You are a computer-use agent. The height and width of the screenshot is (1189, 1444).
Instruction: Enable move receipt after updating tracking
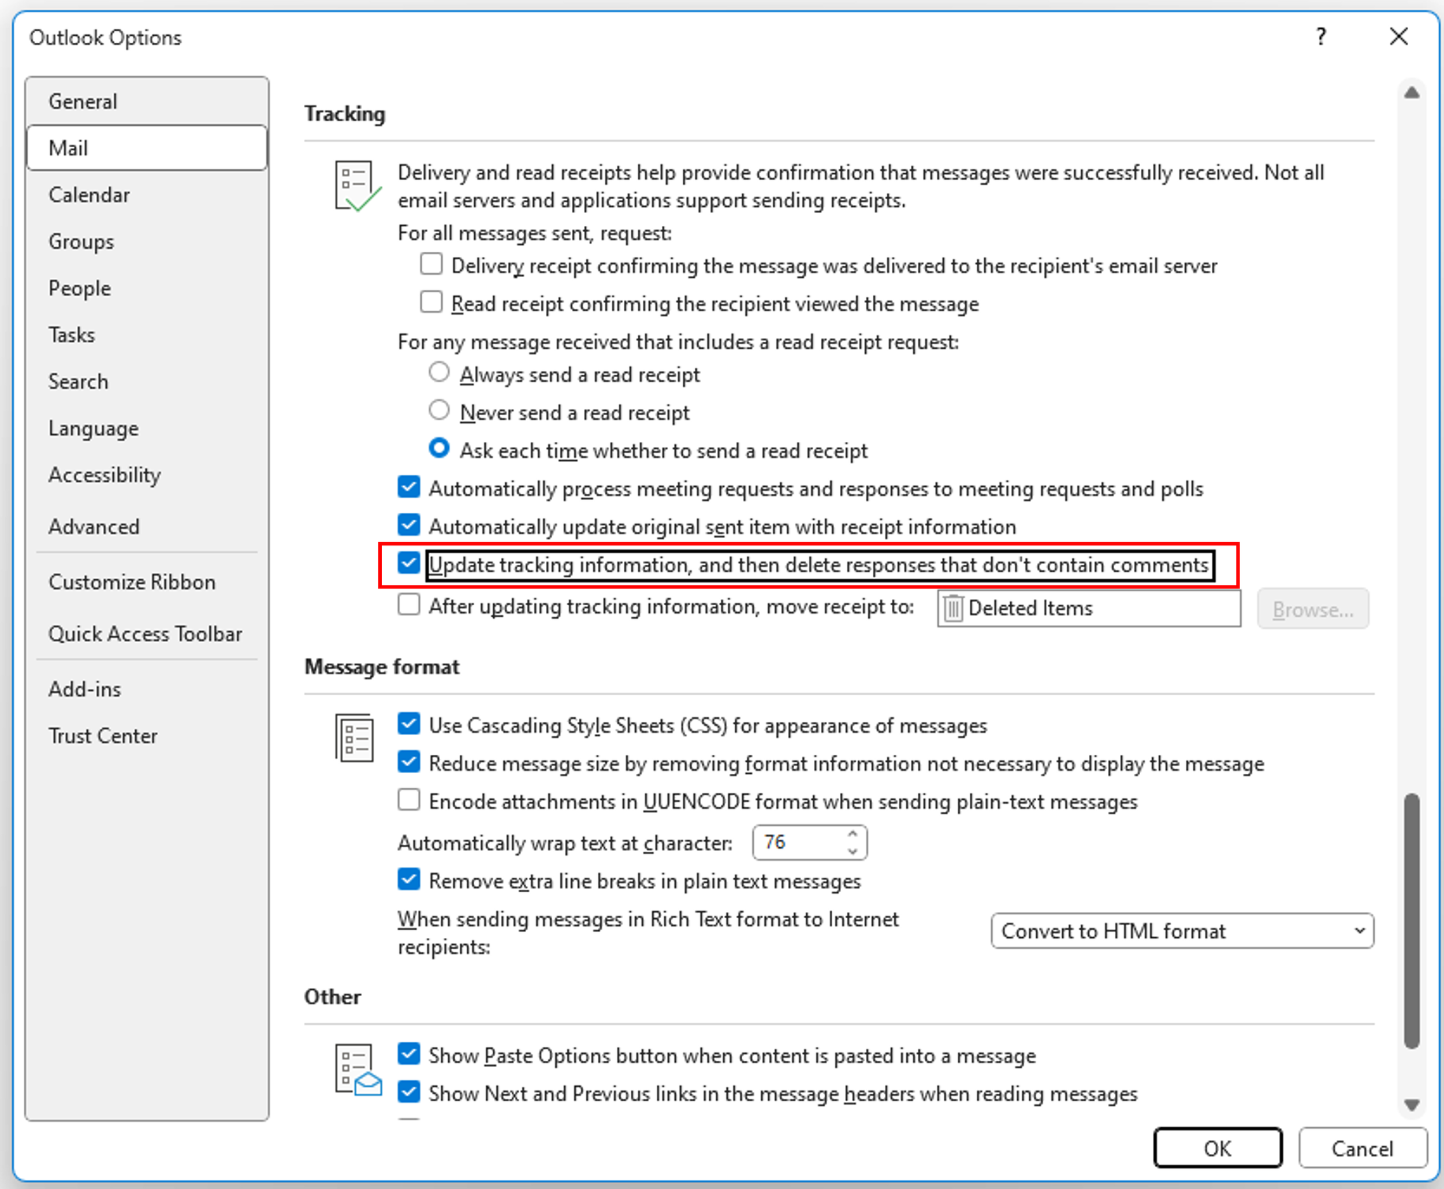[x=409, y=605]
